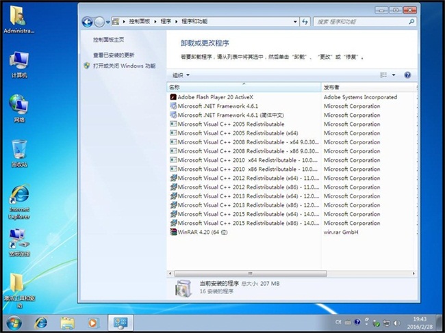Viewport: 445px width, 333px height.
Task: Select Microsoft Visual C++ 2005 Redistributable (x64)
Action: (238, 133)
